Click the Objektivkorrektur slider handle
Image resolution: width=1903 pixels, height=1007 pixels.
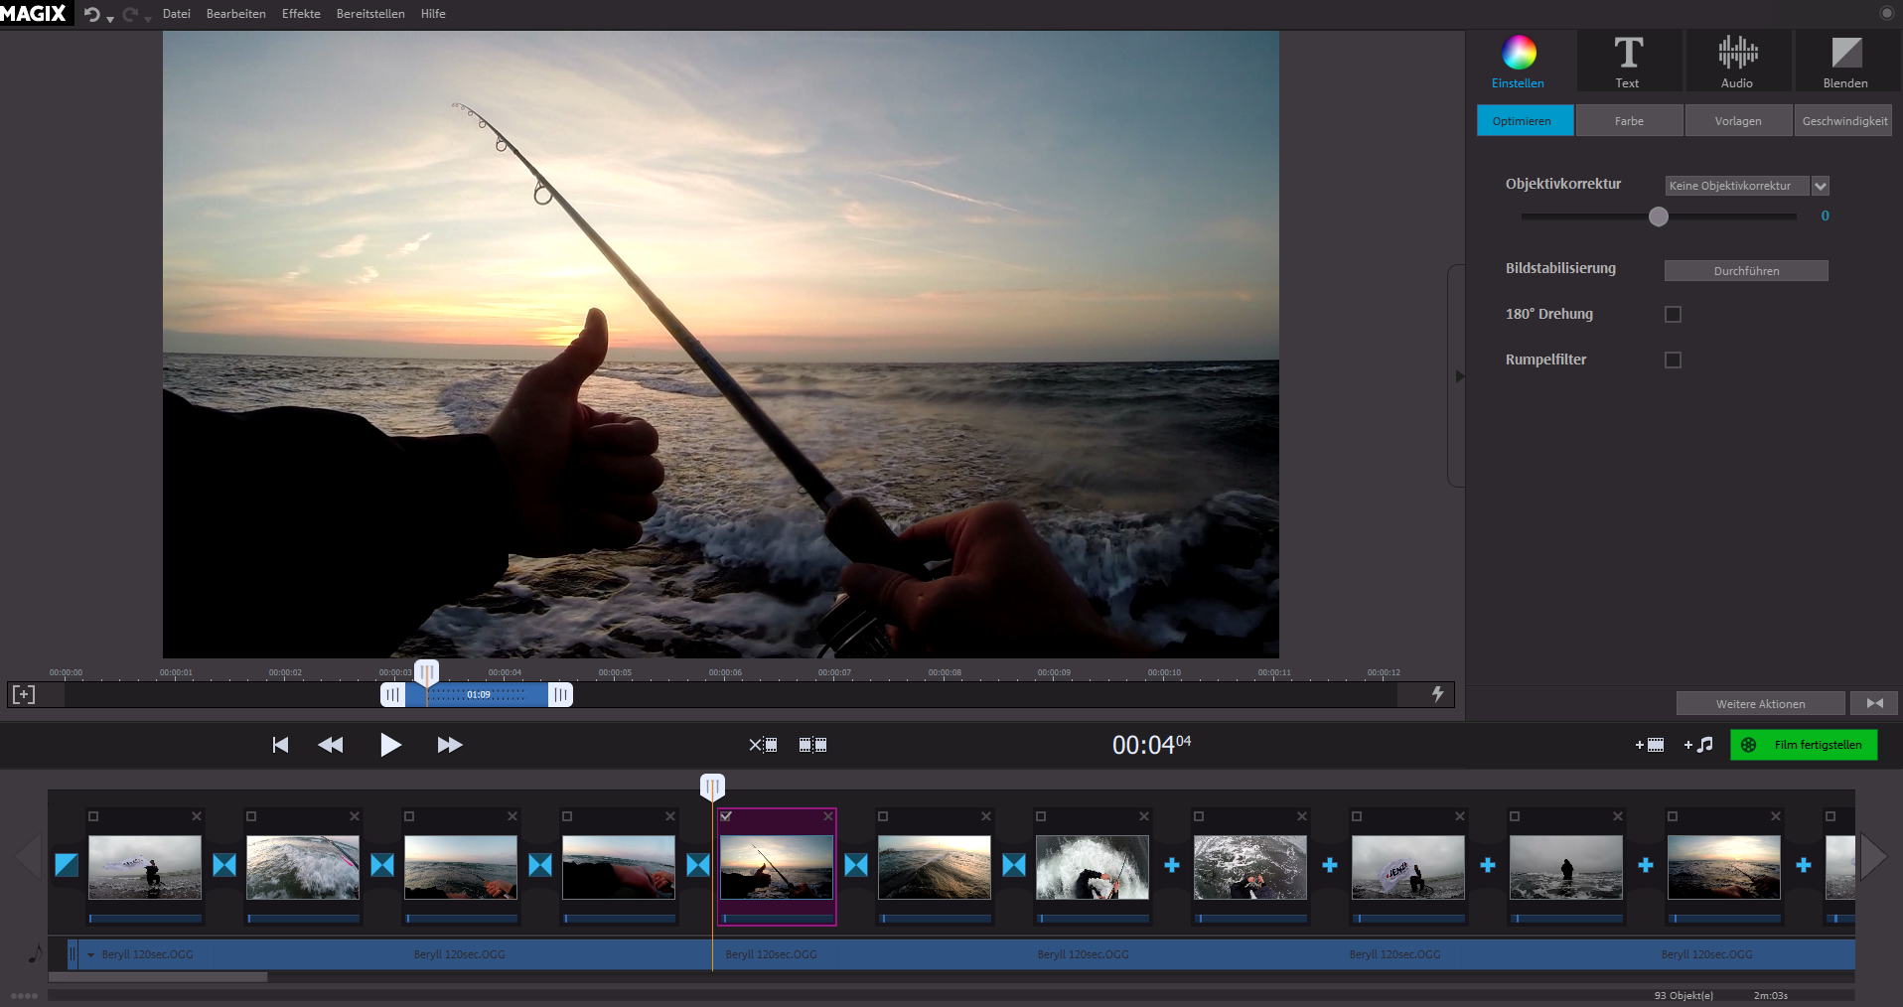(1659, 216)
